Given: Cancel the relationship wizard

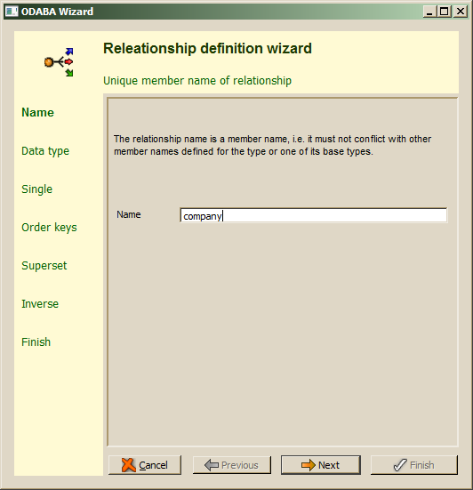Looking at the screenshot, I should (145, 465).
